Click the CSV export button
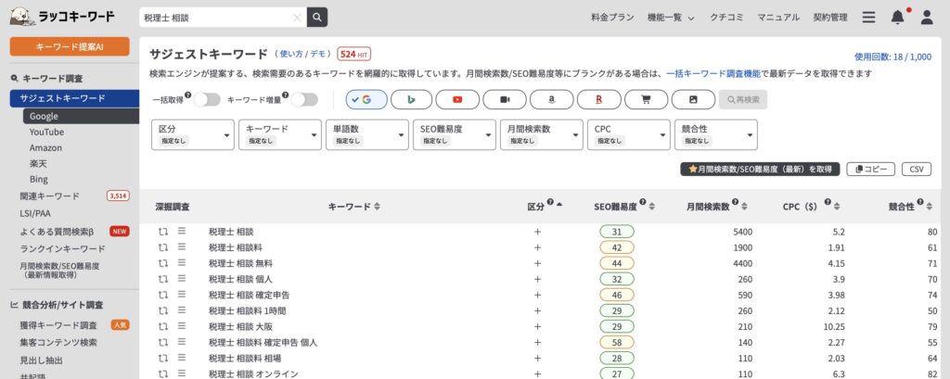 point(916,169)
